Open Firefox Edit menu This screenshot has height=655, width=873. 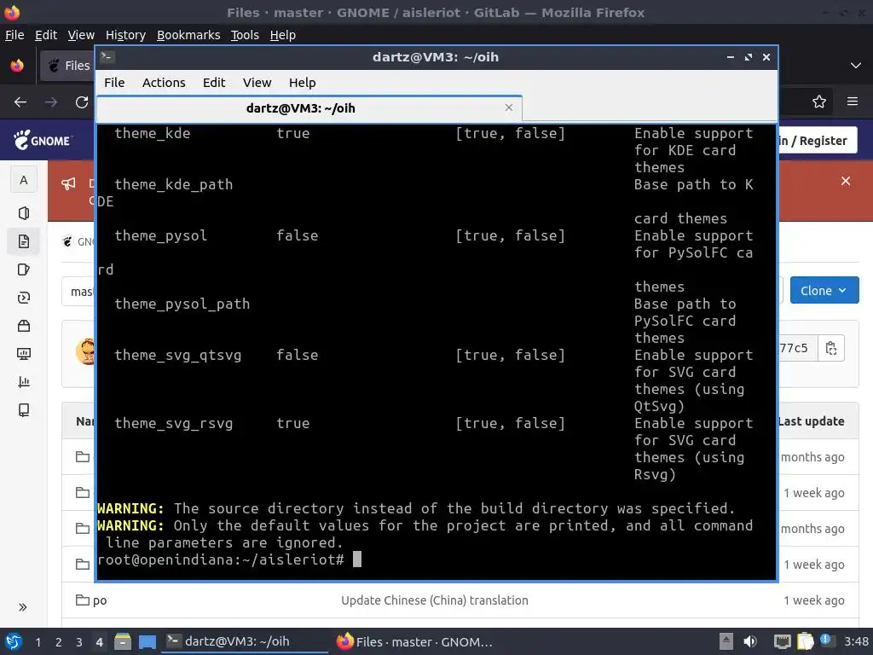tap(46, 35)
